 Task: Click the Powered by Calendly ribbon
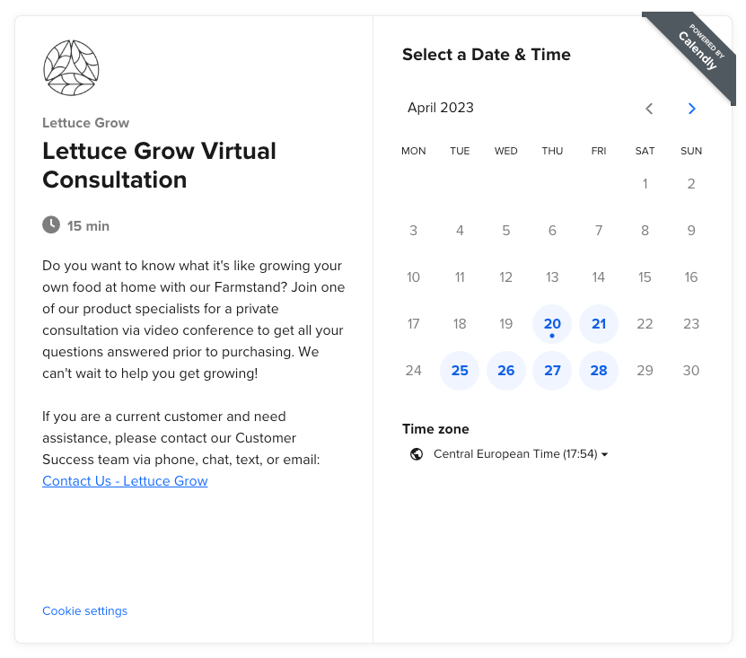tap(698, 50)
